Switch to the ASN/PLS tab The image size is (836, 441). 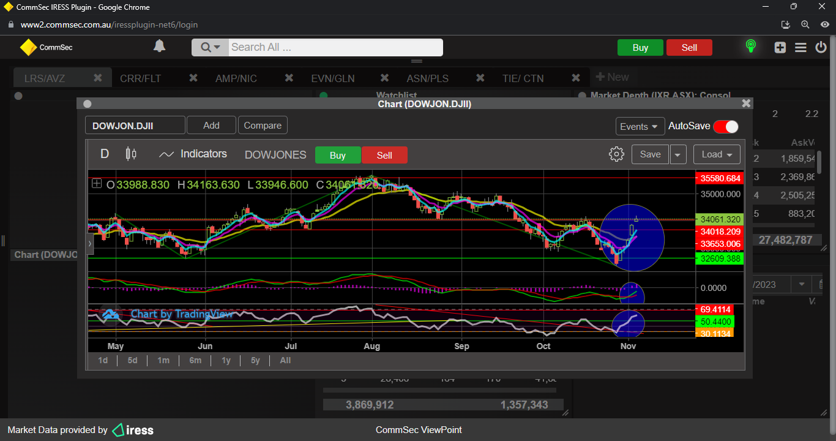tap(428, 78)
